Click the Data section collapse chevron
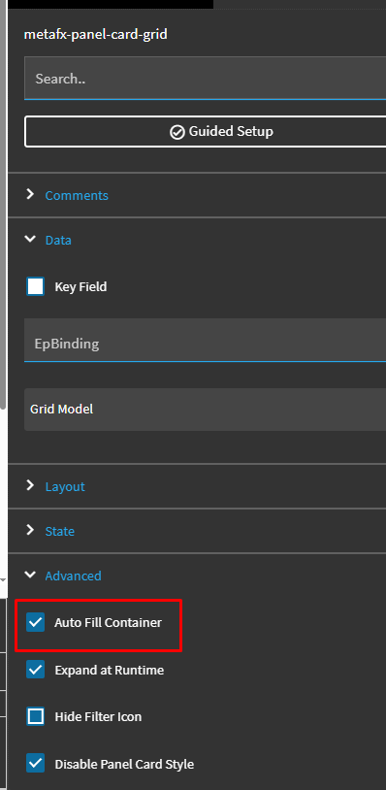Screen dimensions: 386x790 coord(30,240)
